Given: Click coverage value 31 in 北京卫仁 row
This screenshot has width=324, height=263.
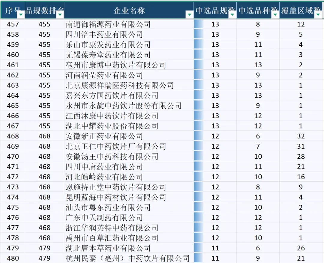Looking at the screenshot, I should pyautogui.click(x=301, y=146).
